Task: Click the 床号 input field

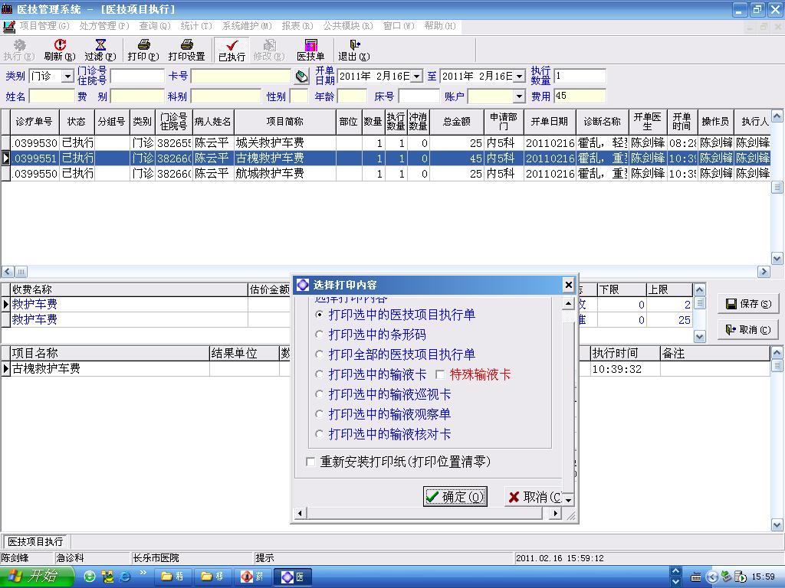Action: (x=419, y=96)
